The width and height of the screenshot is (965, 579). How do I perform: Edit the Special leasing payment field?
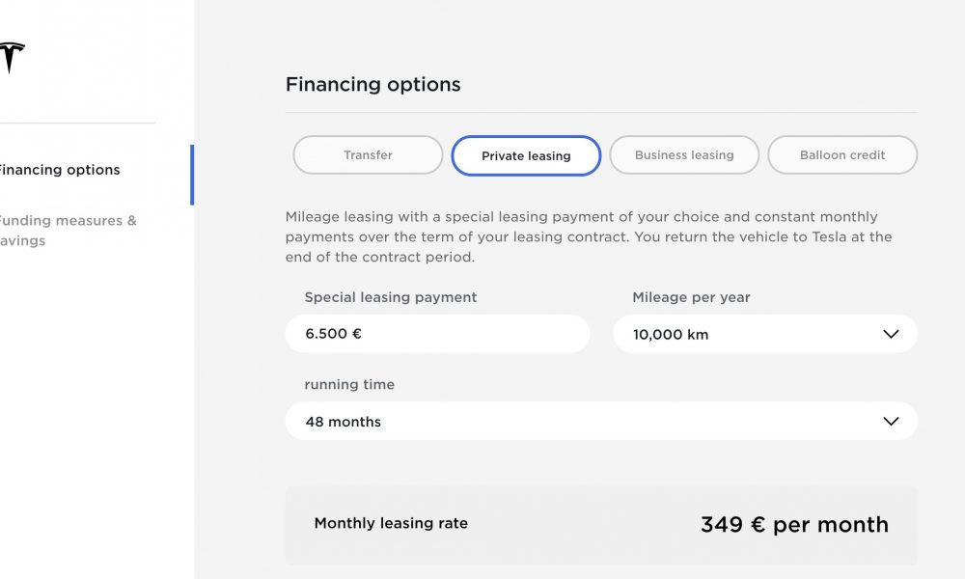click(x=437, y=334)
